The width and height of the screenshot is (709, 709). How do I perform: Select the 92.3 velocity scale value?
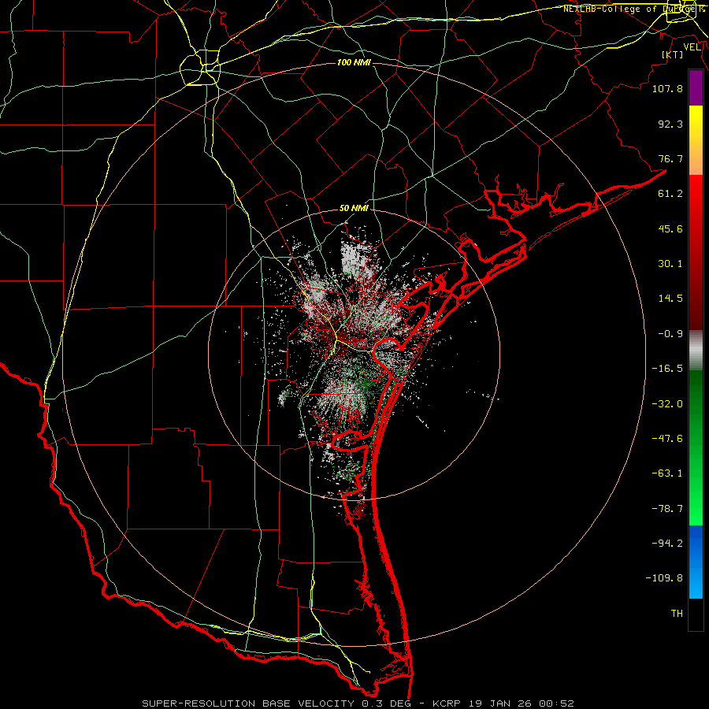[670, 124]
